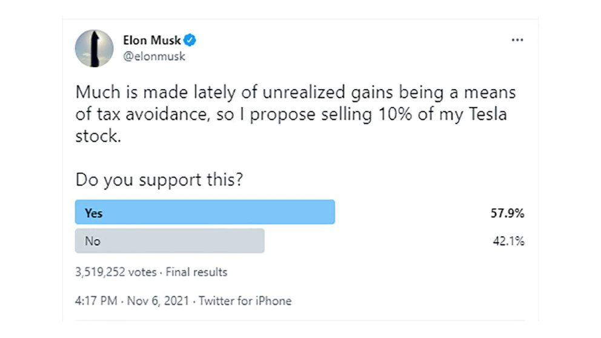Click the word 'Tesla' in the tweet

pos(485,113)
